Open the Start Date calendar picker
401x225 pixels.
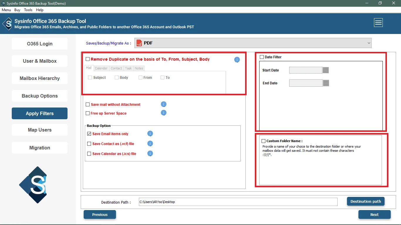coord(326,70)
